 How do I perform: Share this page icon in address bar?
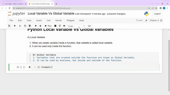pyautogui.click(x=152, y=8)
